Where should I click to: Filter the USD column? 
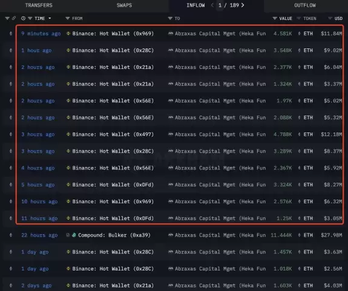(330, 18)
